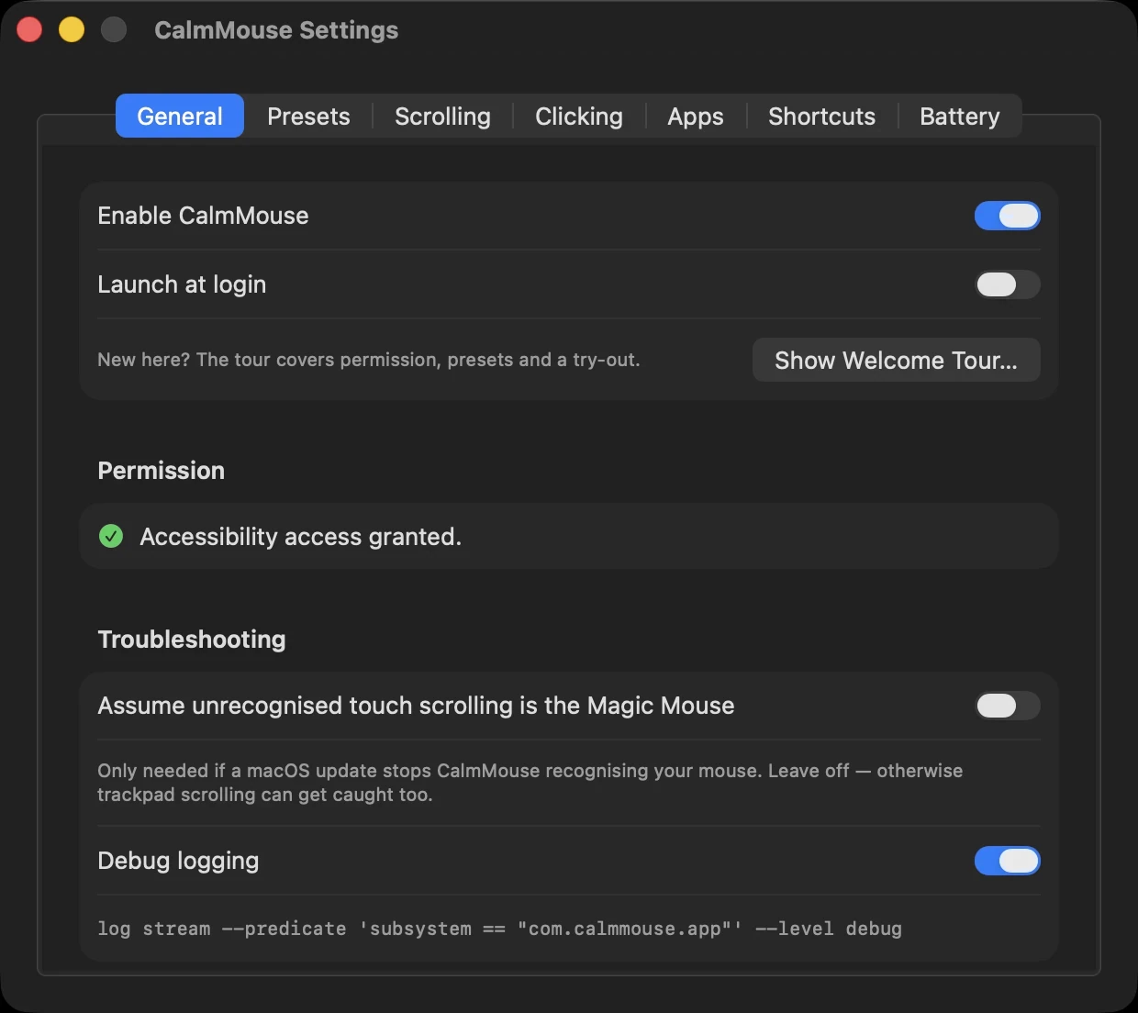1138x1013 pixels.
Task: Switch to the Shortcuts tab
Action: coord(821,116)
